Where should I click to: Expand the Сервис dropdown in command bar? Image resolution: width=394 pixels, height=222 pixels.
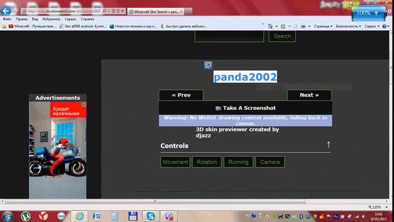[x=372, y=26]
